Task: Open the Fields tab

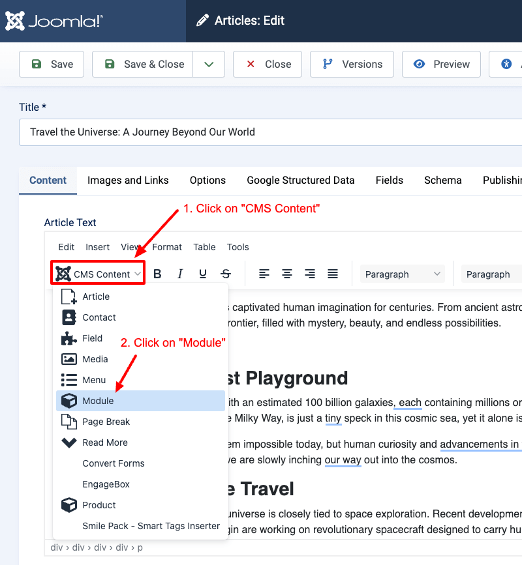Action: [390, 180]
